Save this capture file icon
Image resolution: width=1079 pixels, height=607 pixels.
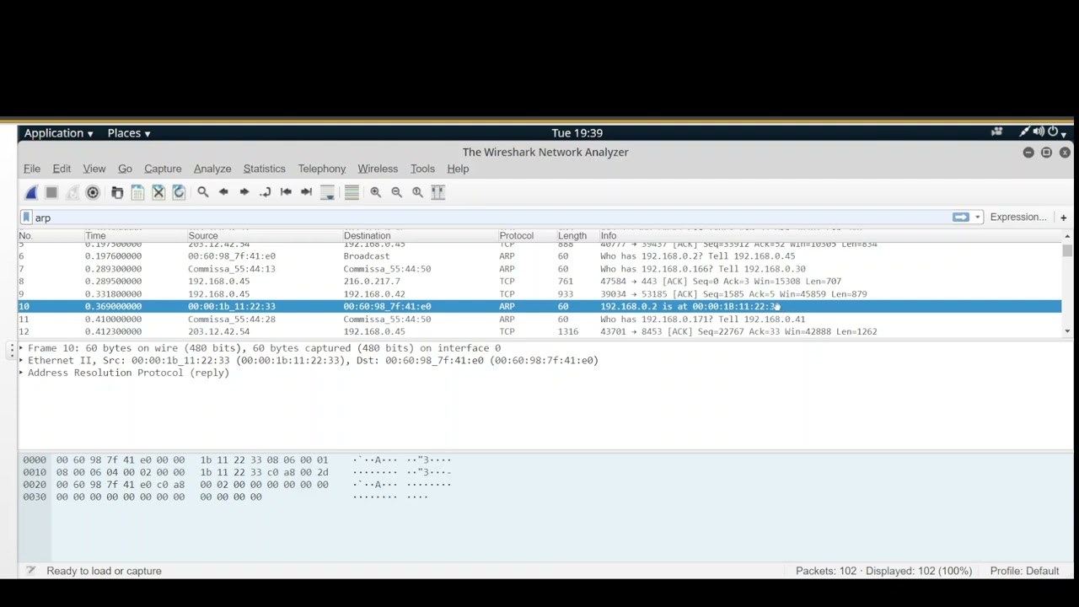coord(137,192)
